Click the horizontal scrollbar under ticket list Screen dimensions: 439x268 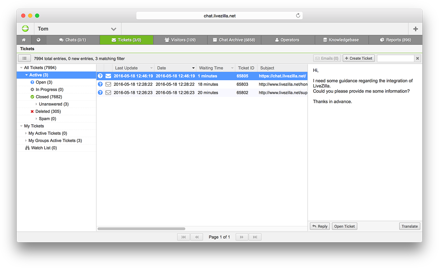pos(141,229)
